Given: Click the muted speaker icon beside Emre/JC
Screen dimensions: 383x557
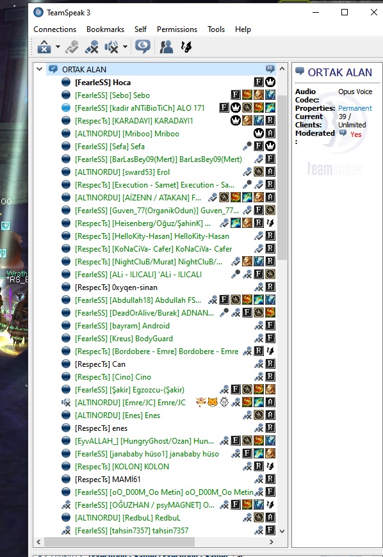Looking at the screenshot, I should (x=66, y=402).
